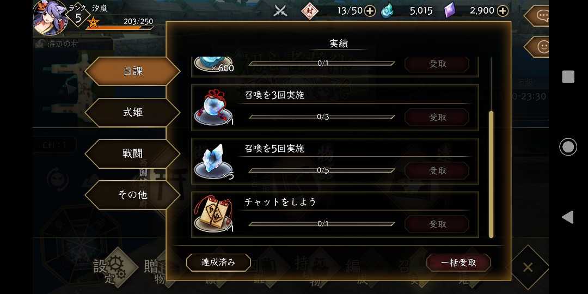Click 受取 for 召喚を5回実施
Screen dimensions: 588x294
pyautogui.click(x=437, y=170)
